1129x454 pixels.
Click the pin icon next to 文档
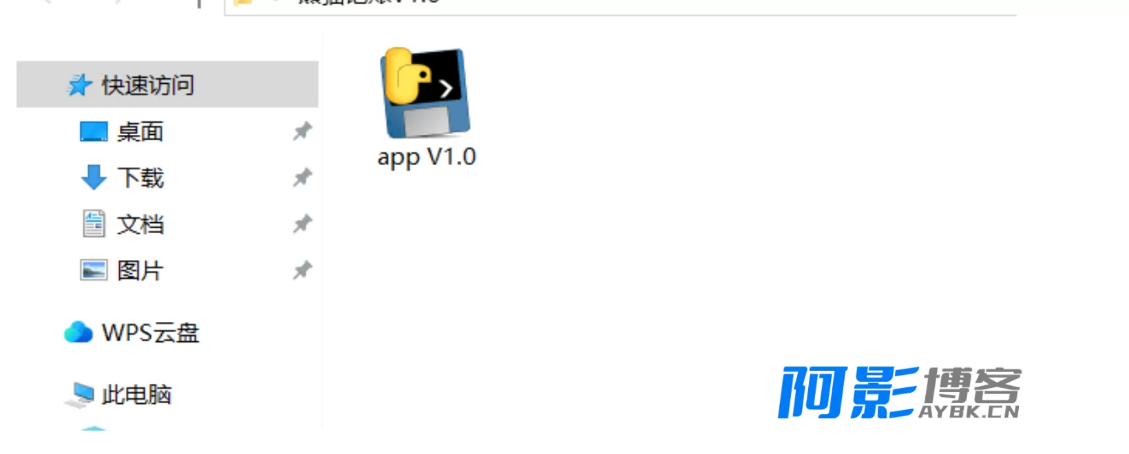coord(302,224)
